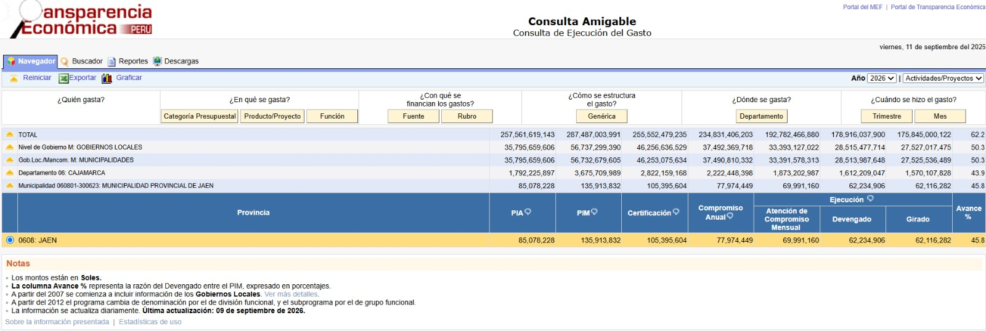Open the Navegador tab
The height and width of the screenshot is (331, 986).
click(x=30, y=62)
